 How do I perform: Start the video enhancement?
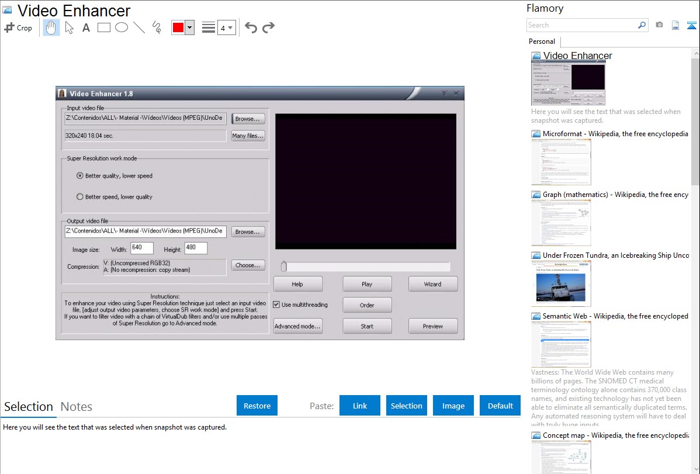pyautogui.click(x=367, y=326)
